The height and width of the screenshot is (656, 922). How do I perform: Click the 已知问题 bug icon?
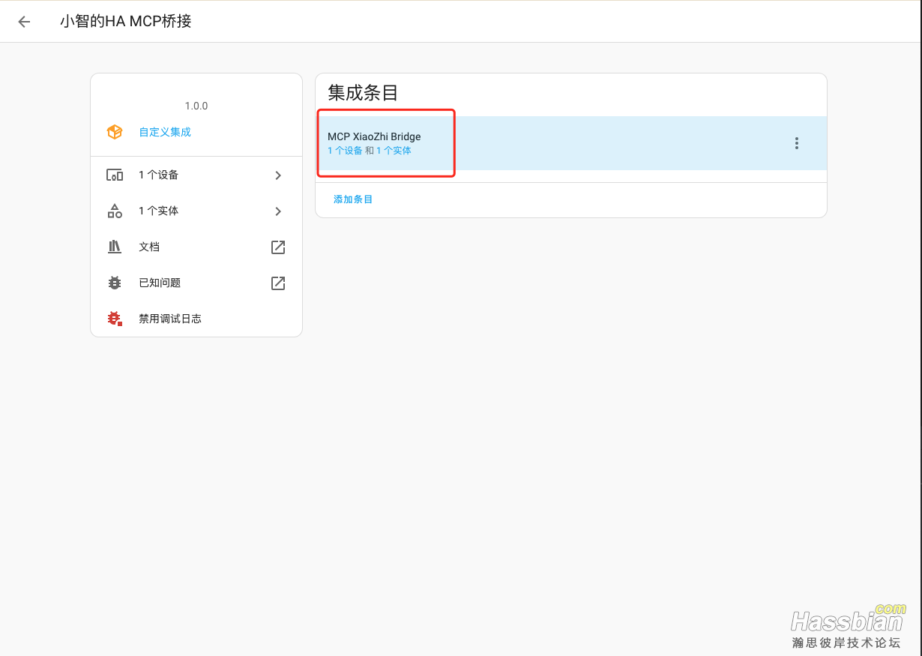coord(115,283)
